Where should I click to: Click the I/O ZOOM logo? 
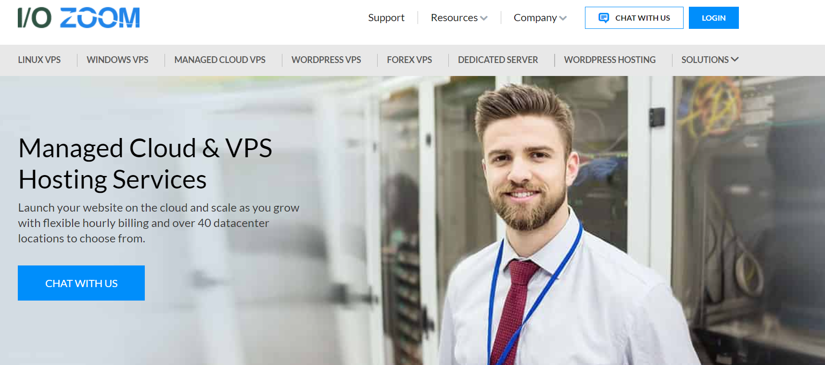[x=78, y=18]
